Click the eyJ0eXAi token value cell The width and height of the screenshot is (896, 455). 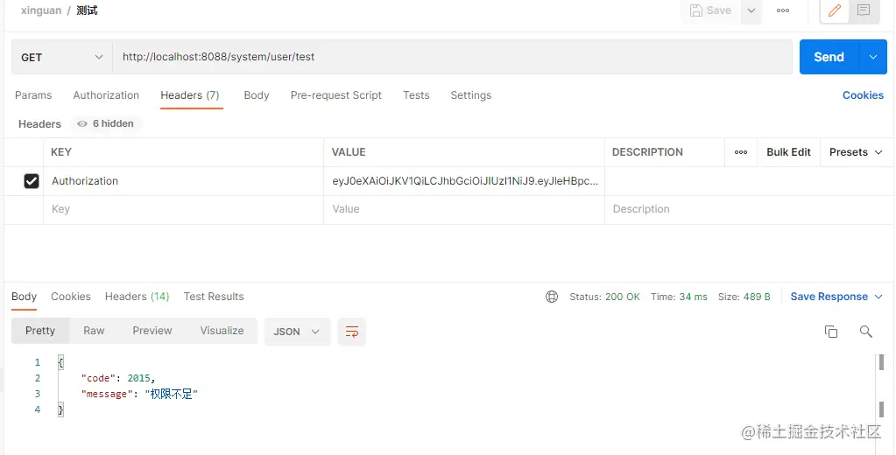click(464, 181)
